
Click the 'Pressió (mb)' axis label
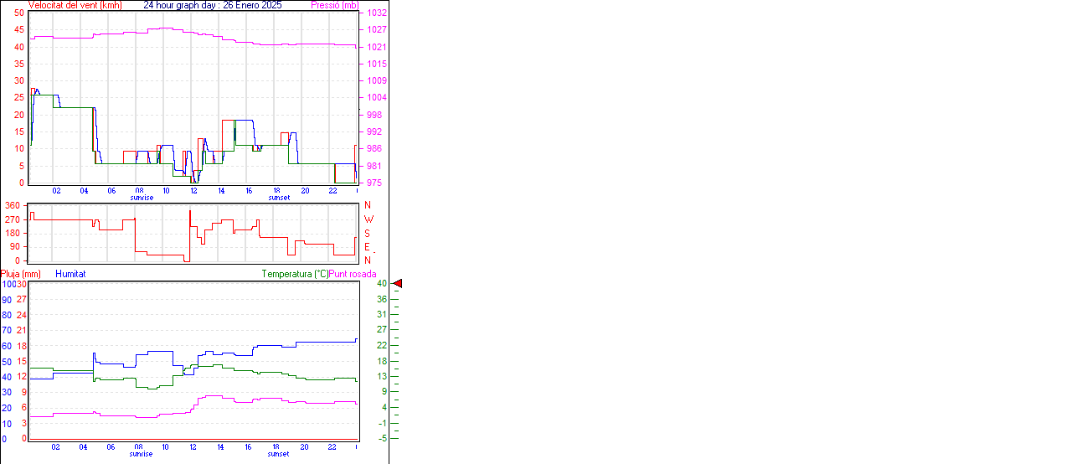tap(334, 5)
